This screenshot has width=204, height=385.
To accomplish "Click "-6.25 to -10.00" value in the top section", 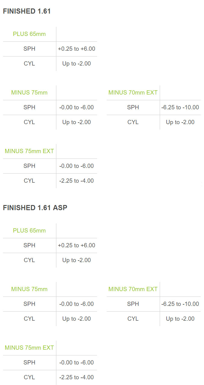I will tap(180, 107).
